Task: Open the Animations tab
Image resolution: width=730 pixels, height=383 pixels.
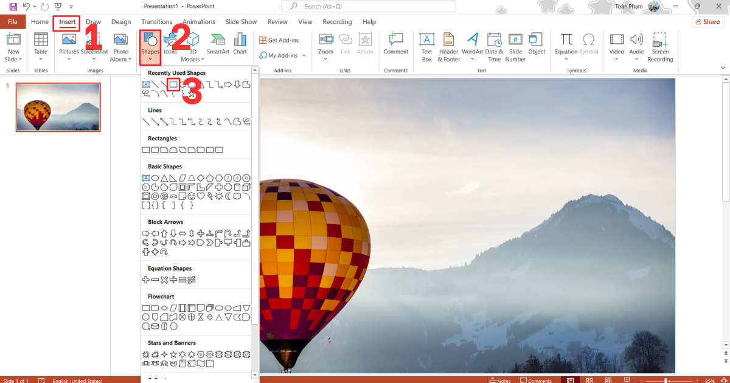Action: pos(198,21)
